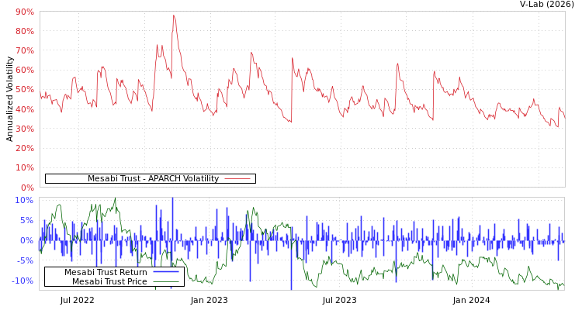
Task: Click the -10% label on the return axis
Action: pos(22,281)
